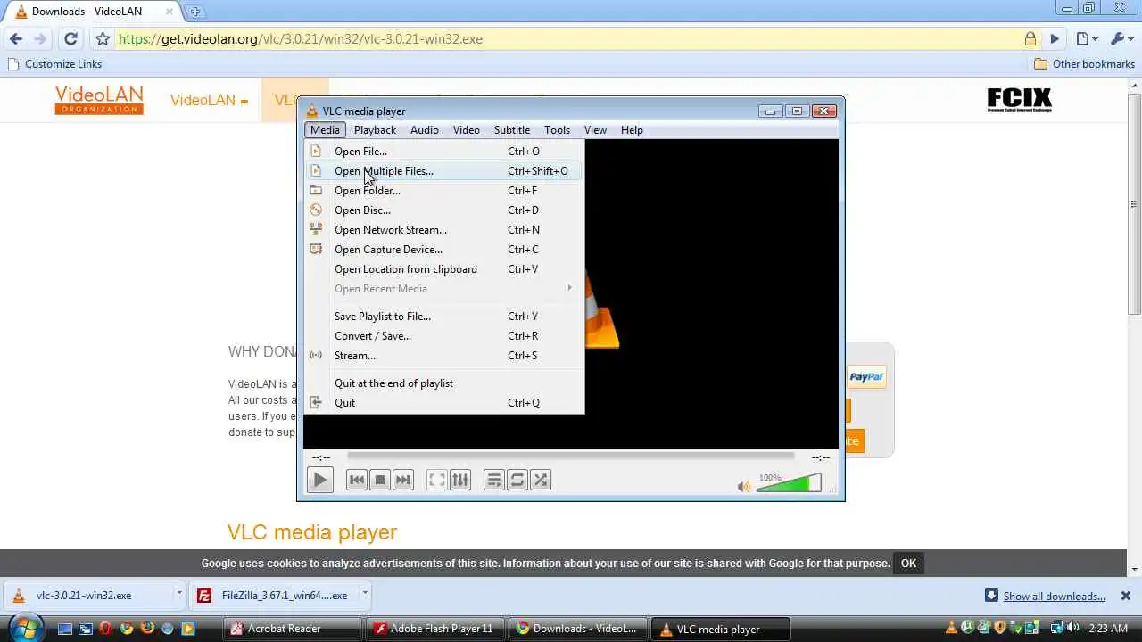This screenshot has width=1142, height=642.
Task: Choose Open Network Stream entry
Action: [444, 229]
